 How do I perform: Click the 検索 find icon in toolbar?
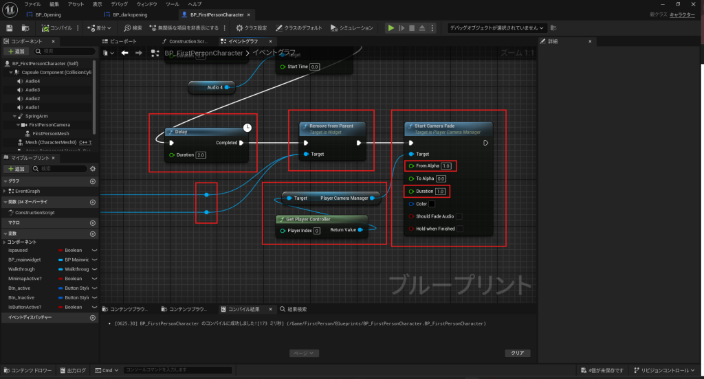pyautogui.click(x=133, y=28)
